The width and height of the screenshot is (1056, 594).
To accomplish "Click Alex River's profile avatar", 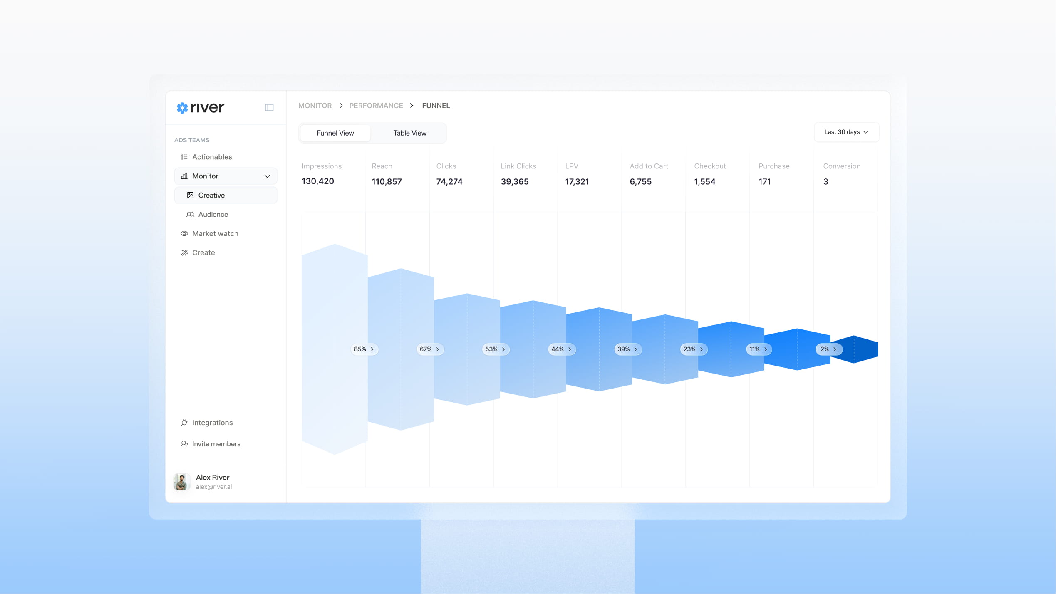I will (181, 482).
